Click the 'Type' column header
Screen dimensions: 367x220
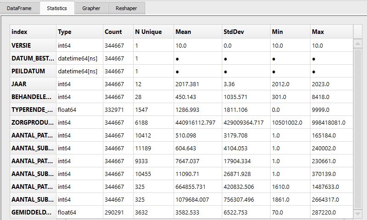point(79,32)
